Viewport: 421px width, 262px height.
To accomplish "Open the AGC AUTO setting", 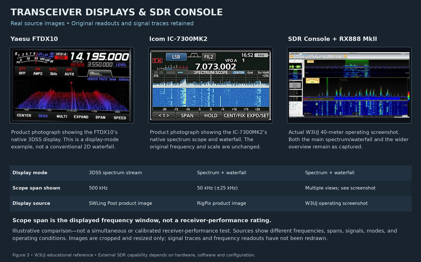I will [x=69, y=71].
